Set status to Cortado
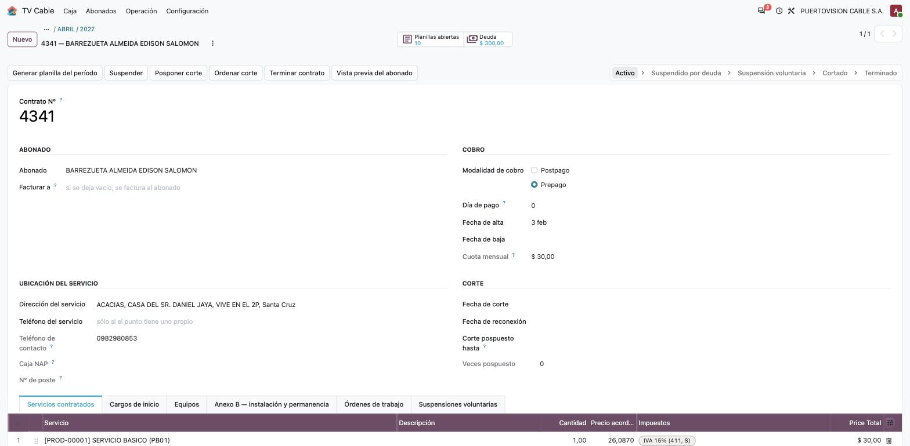This screenshot has width=910, height=446. 835,73
